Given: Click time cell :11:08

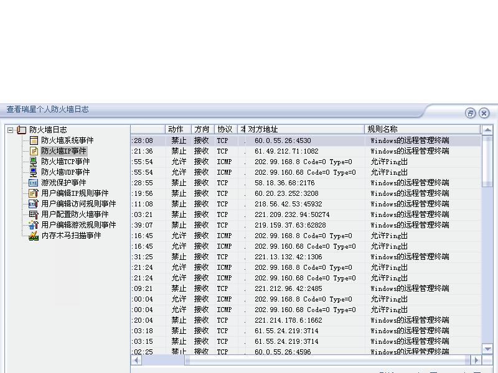Looking at the screenshot, I should tap(143, 204).
